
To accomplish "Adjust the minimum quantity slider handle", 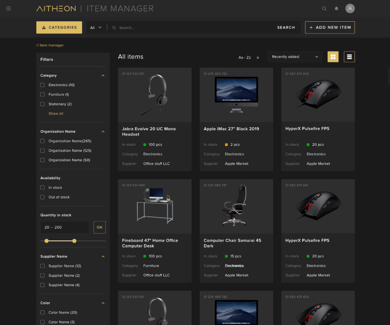I will tap(47, 241).
